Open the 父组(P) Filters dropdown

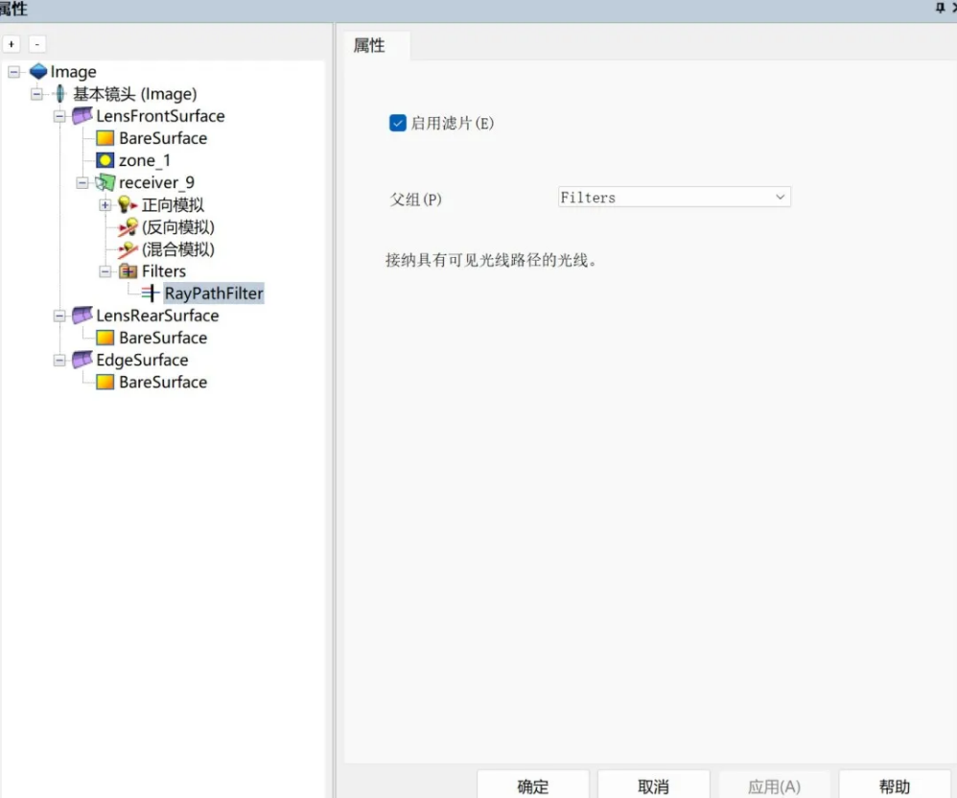pos(674,198)
